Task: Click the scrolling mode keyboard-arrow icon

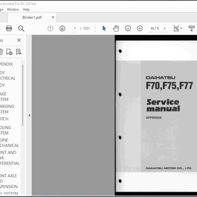Action: tap(192, 29)
